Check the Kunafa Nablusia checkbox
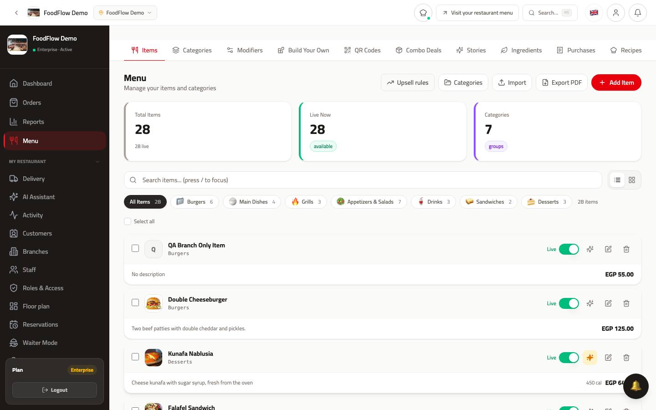The height and width of the screenshot is (410, 656). click(135, 357)
